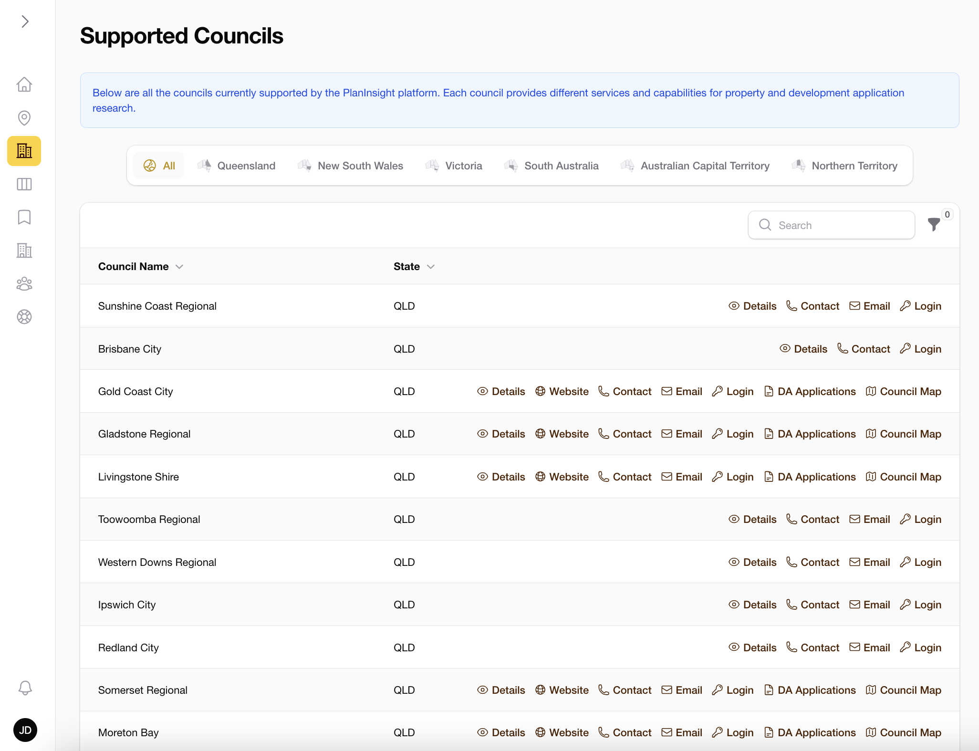979x751 pixels.
Task: Open the lifebuoy support icon
Action: [24, 317]
